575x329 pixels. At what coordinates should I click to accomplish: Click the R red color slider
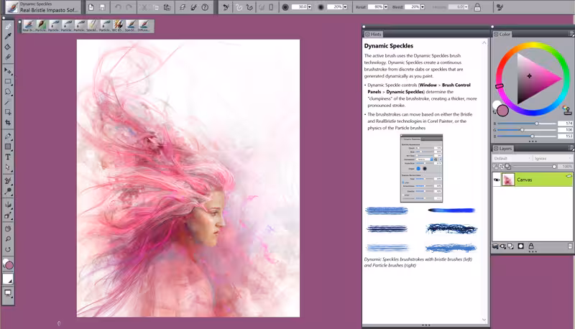click(527, 124)
